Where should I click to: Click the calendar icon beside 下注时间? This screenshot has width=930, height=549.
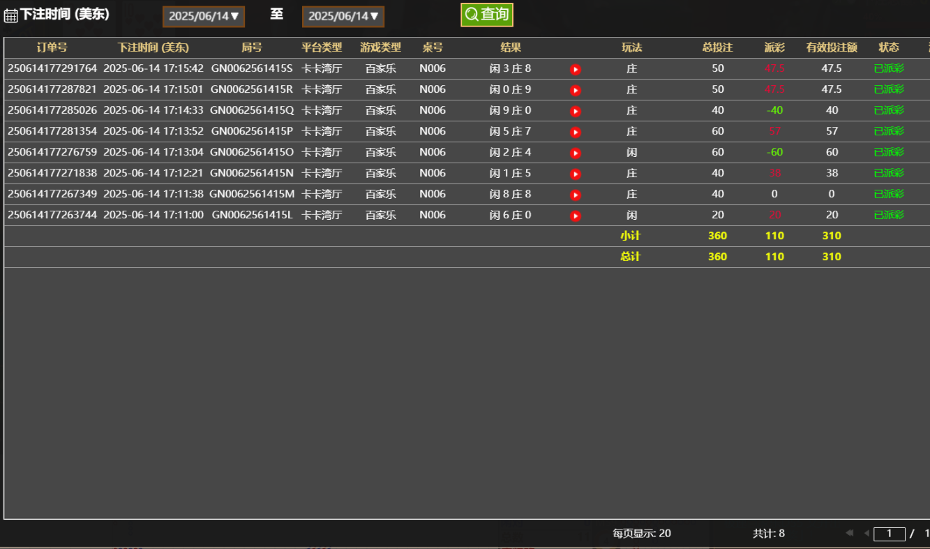tap(11, 15)
